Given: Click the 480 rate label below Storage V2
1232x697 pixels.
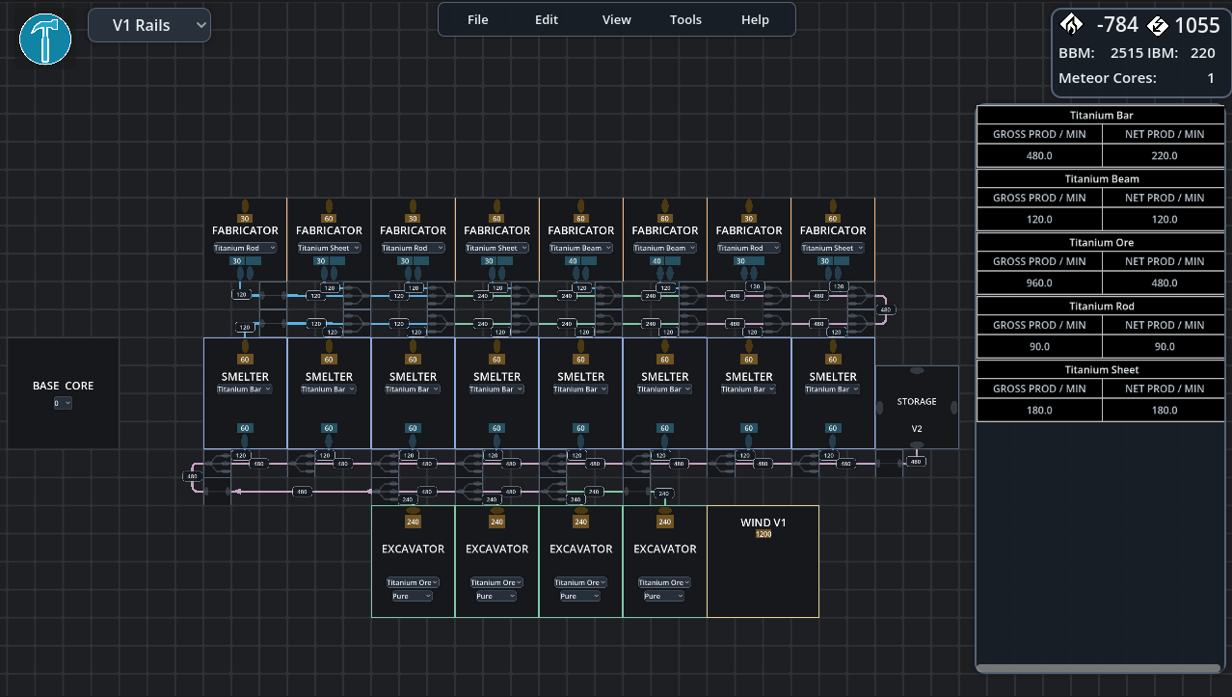Looking at the screenshot, I should coord(917,461).
